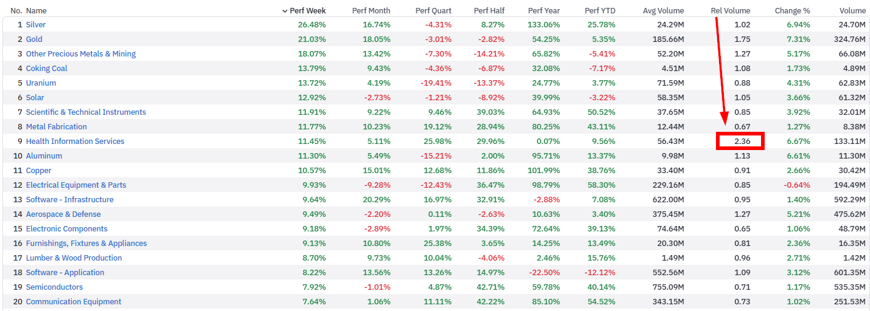This screenshot has width=870, height=311.
Task: Open Other Precious Metals & Mining link
Action: [81, 54]
